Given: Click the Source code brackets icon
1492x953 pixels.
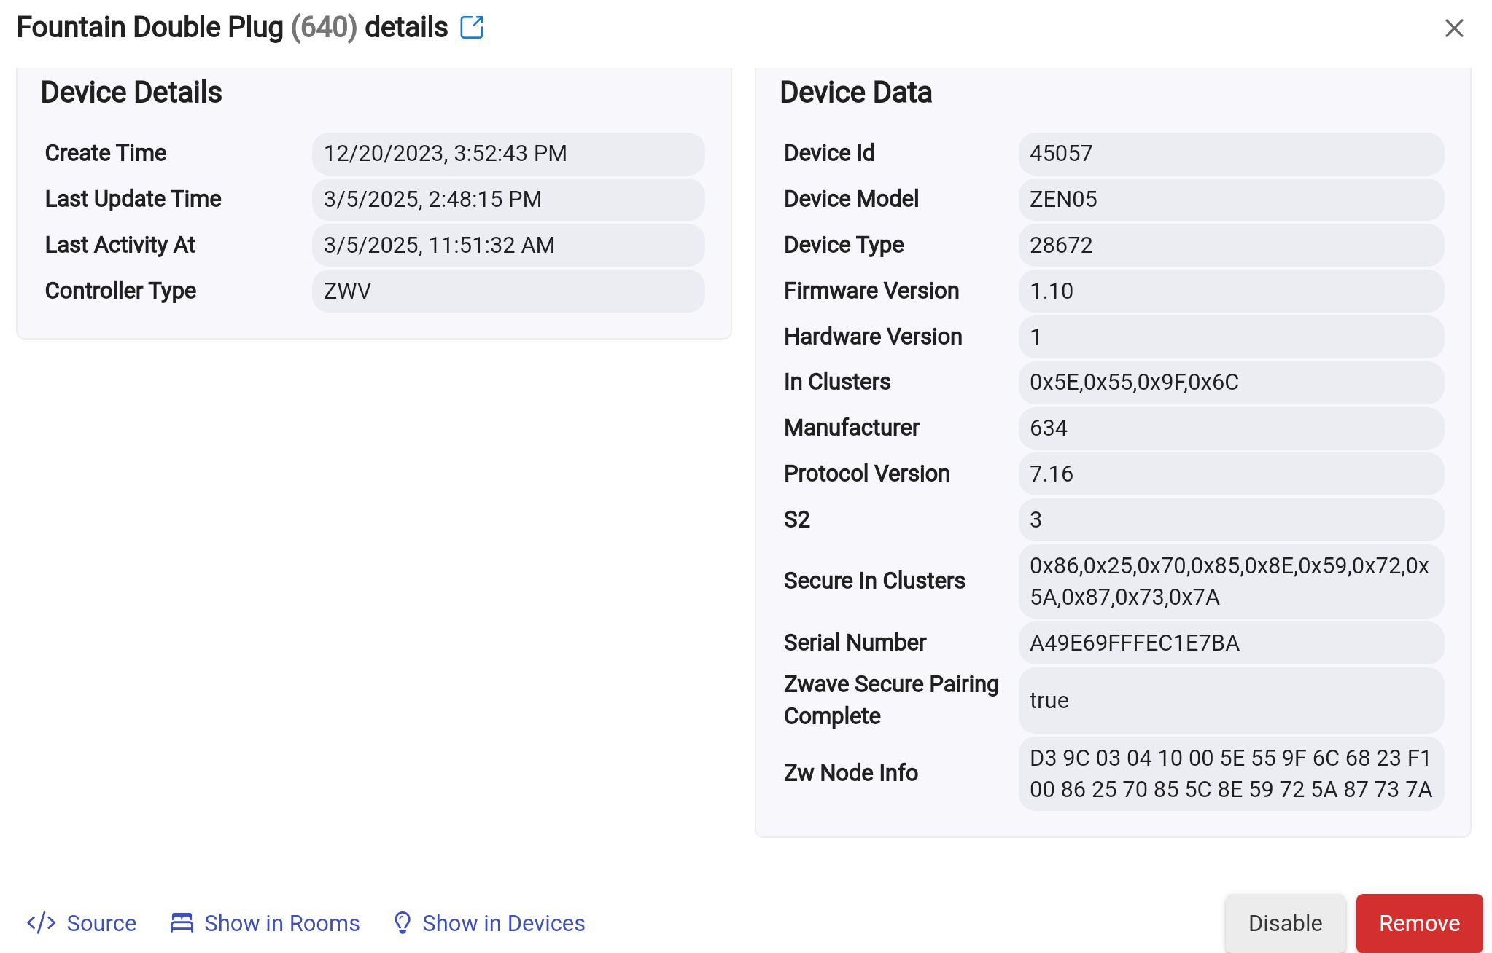Looking at the screenshot, I should tap(42, 922).
